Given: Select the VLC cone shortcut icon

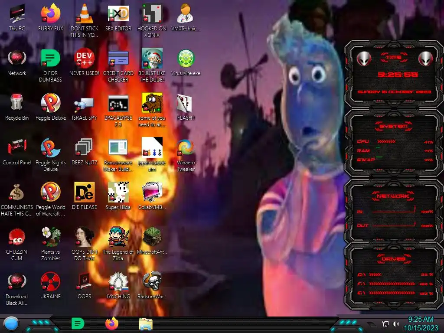Looking at the screenshot, I should pyautogui.click(x=85, y=13).
